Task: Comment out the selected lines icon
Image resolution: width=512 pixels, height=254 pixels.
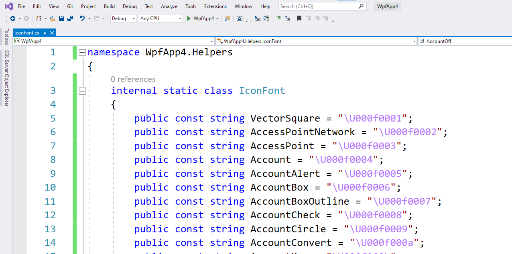Action: [x=278, y=18]
